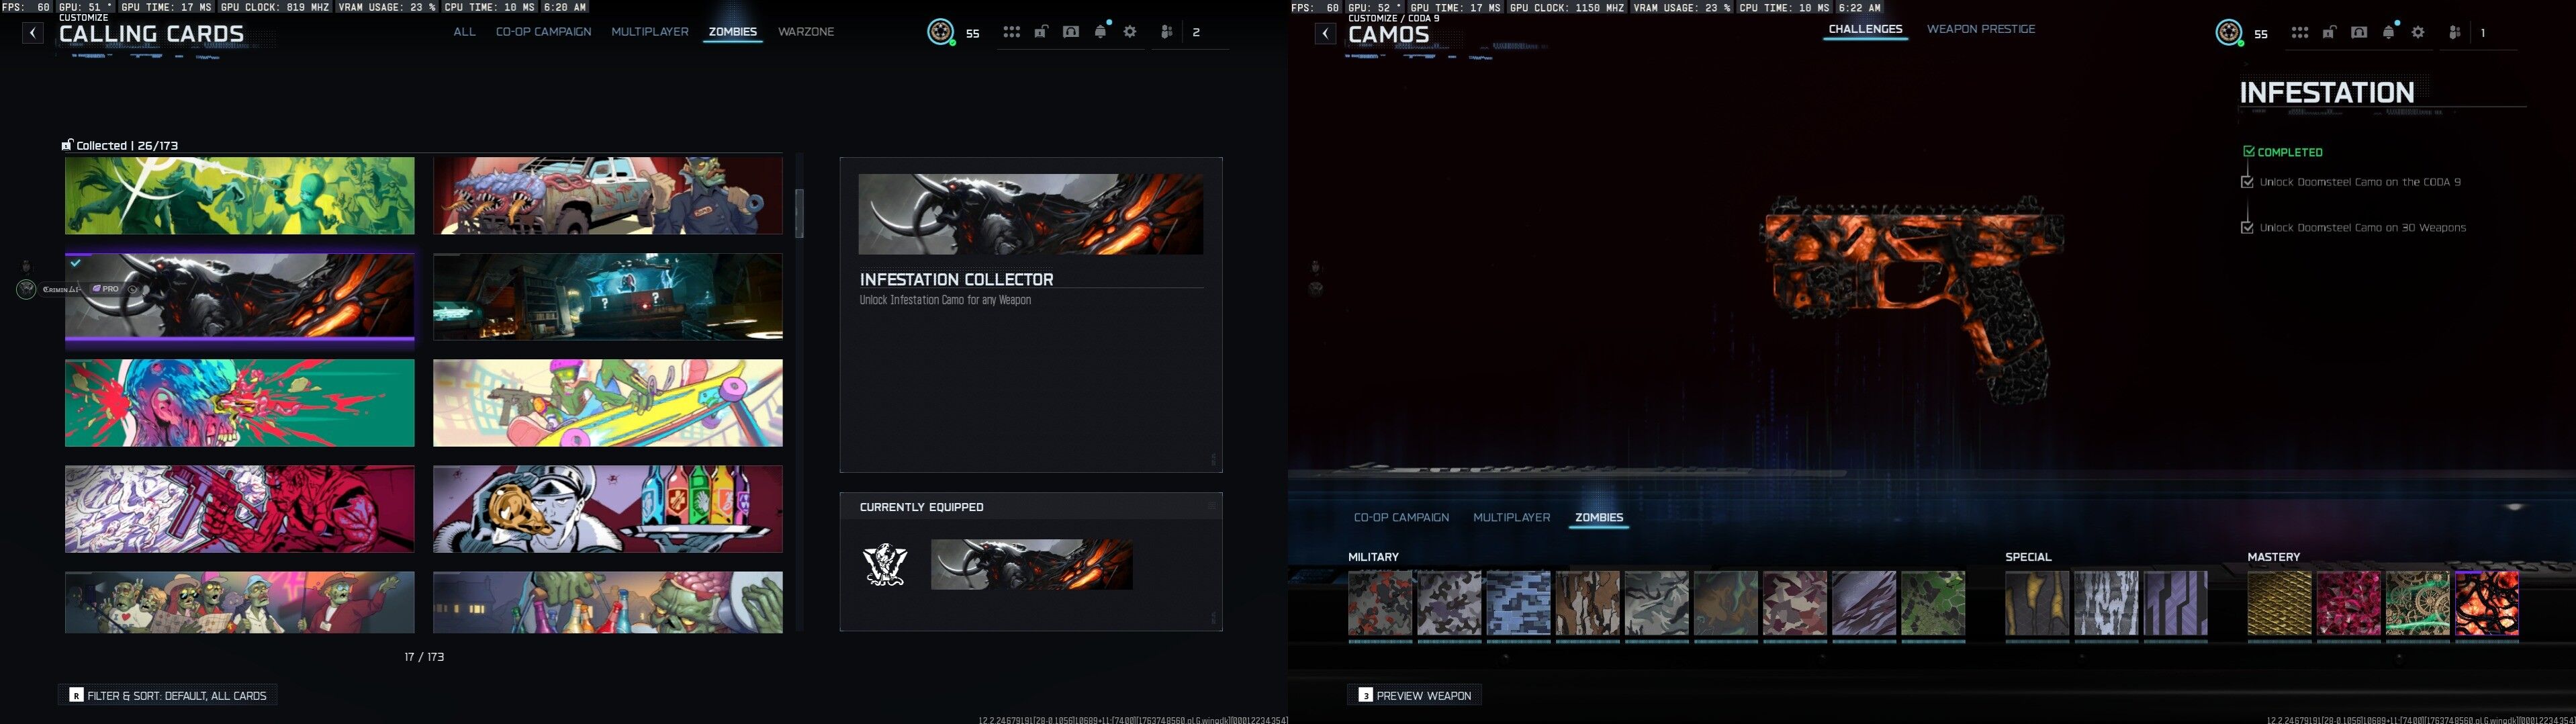2576x724 pixels.
Task: Select the ZOMBIES calling cards tab
Action: tap(732, 32)
